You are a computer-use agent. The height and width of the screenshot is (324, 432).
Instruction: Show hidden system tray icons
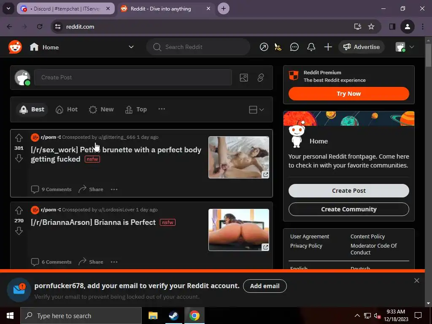pyautogui.click(x=357, y=316)
